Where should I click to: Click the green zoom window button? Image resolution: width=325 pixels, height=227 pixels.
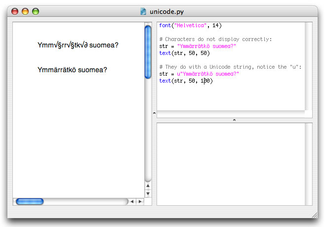click(36, 11)
